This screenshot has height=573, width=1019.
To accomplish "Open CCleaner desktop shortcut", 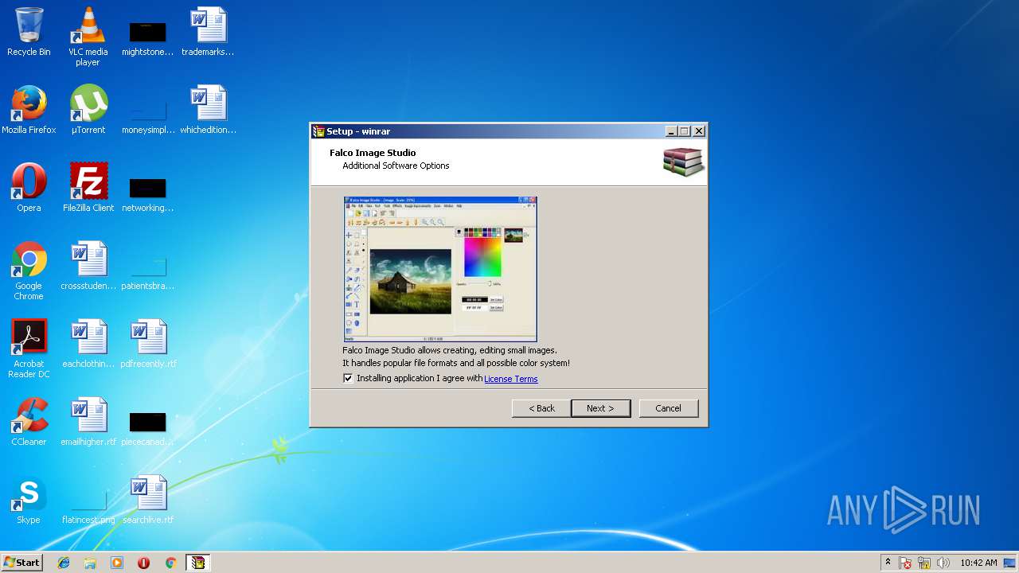I will 29,422.
